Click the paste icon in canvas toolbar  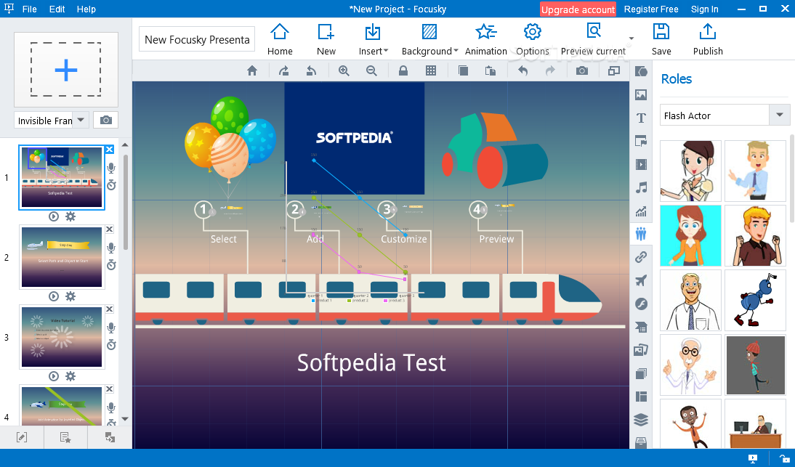(x=491, y=71)
